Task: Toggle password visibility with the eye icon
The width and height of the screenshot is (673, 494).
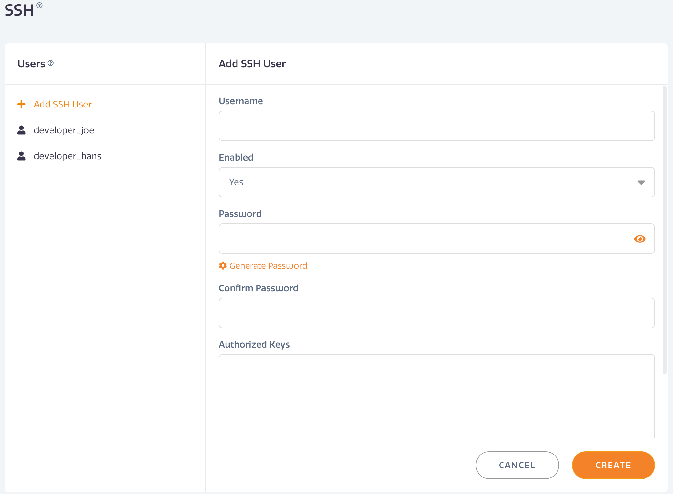Action: pos(640,239)
